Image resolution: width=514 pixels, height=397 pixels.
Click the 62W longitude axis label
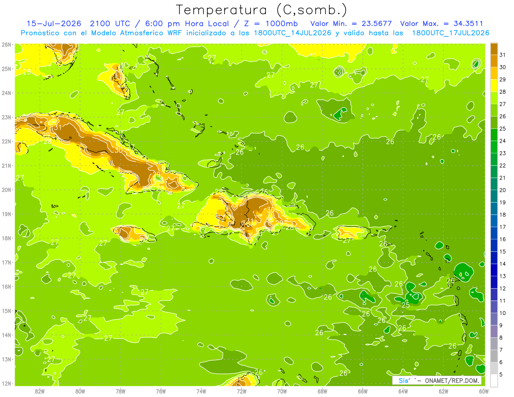[444, 391]
